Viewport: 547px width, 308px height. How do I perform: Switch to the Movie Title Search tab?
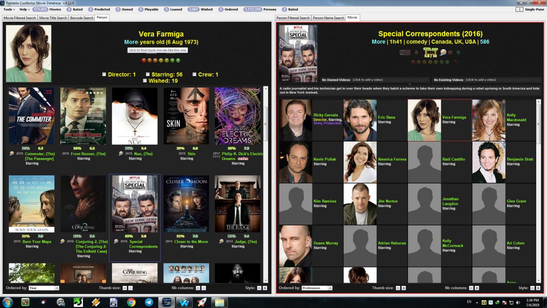click(53, 18)
